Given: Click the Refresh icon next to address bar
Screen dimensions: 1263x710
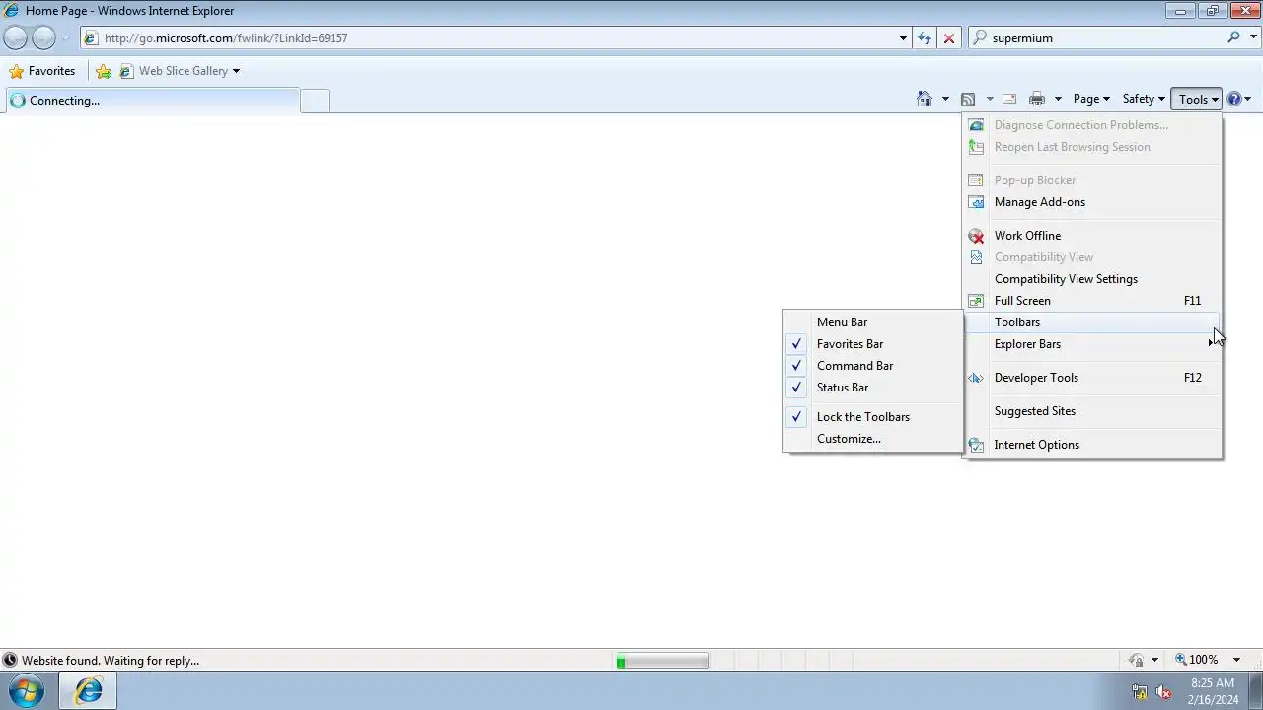Looking at the screenshot, I should pyautogui.click(x=925, y=37).
